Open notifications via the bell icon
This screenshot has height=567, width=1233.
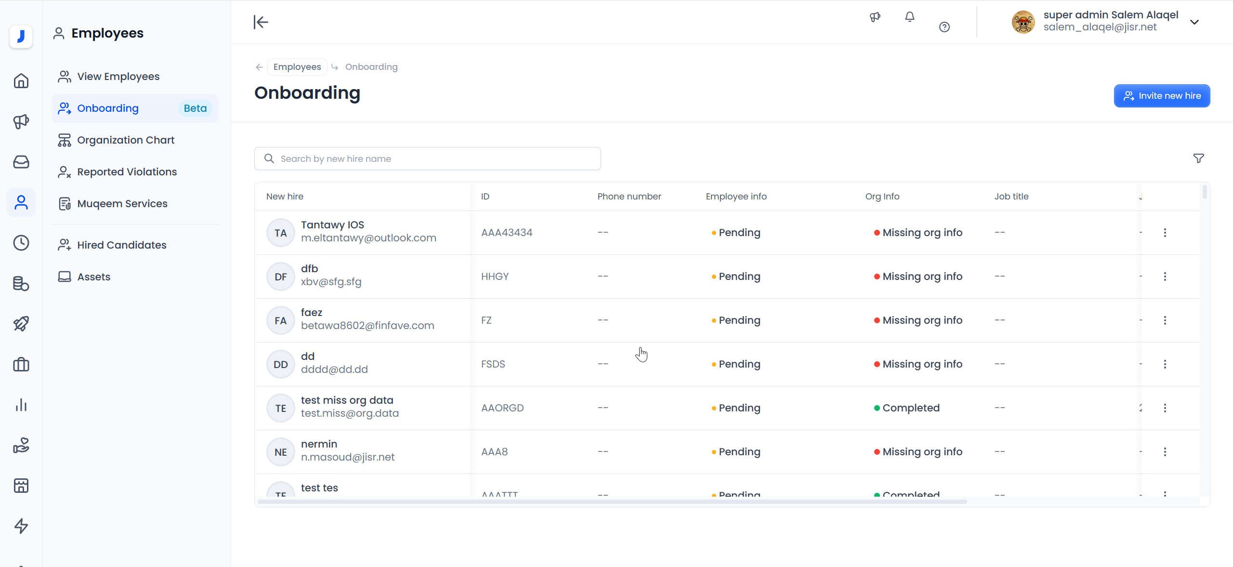coord(909,17)
